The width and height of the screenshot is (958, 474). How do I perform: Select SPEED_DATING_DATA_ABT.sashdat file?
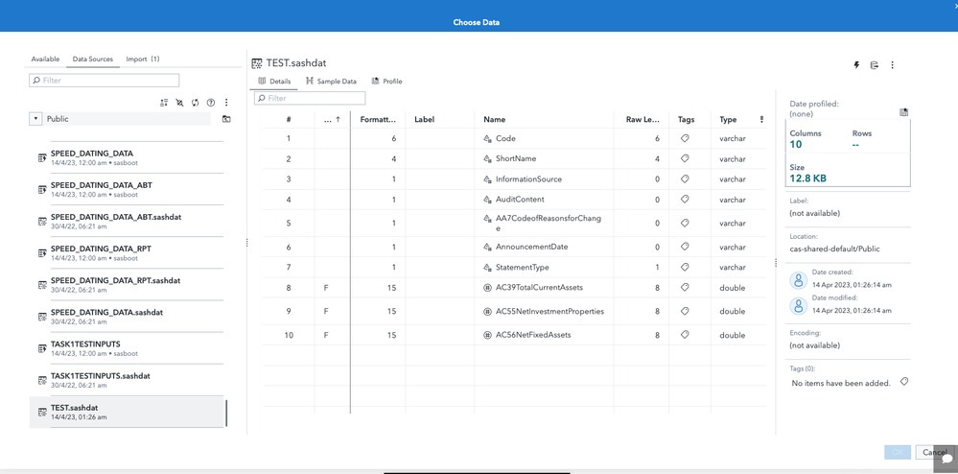(128, 222)
